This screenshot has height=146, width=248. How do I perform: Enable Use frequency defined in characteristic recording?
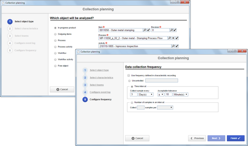(129, 76)
